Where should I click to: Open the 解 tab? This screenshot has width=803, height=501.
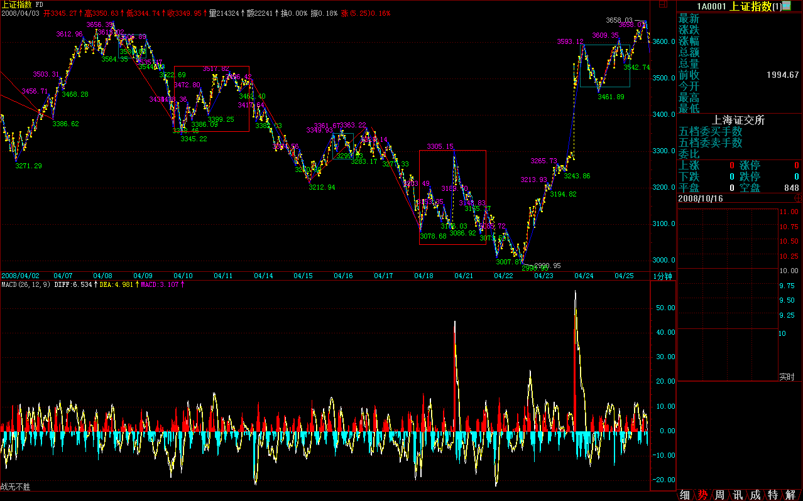[x=790, y=495]
